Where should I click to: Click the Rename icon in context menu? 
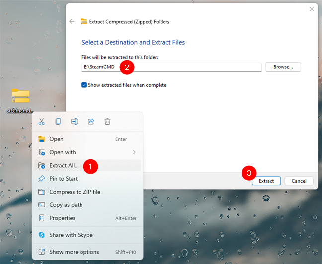pyautogui.click(x=75, y=122)
